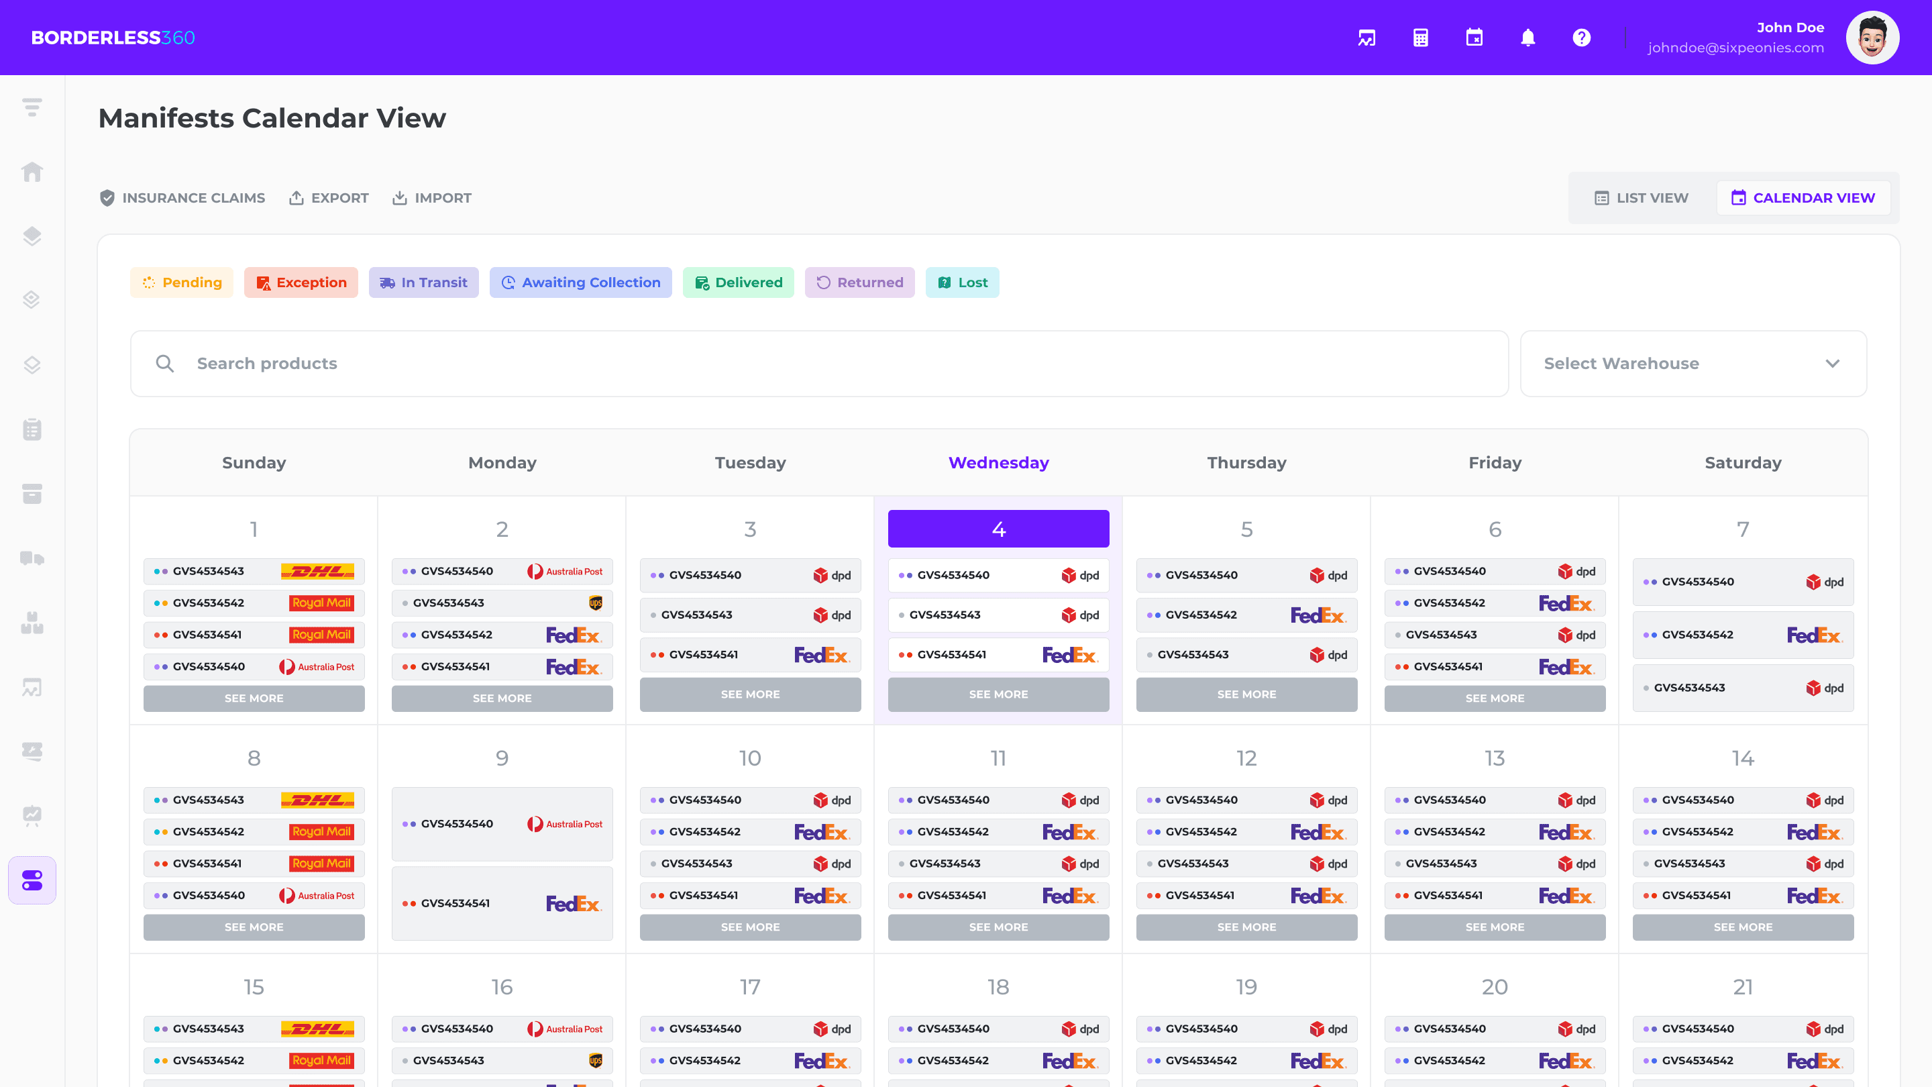Filter by Awaiting Collection status
Screen dimensions: 1932x1087
(x=580, y=282)
